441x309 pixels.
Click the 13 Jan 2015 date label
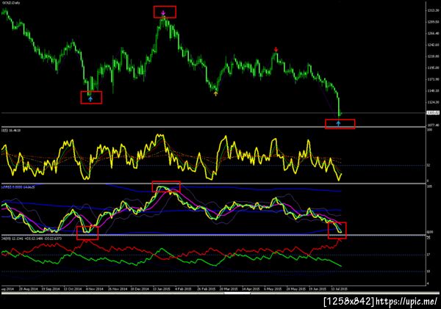(x=162, y=288)
